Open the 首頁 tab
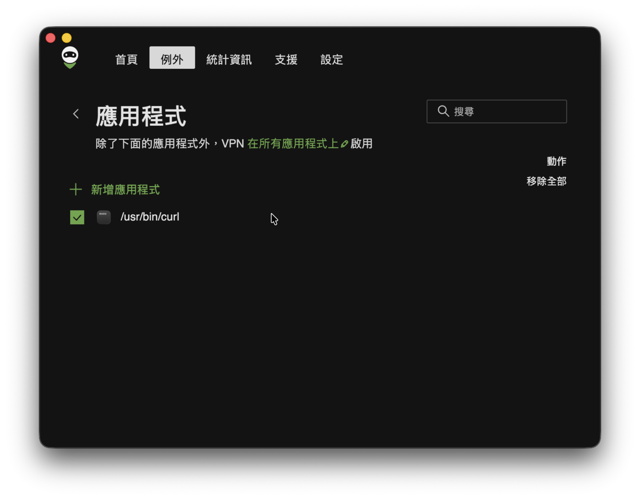The height and width of the screenshot is (500, 640). [126, 59]
